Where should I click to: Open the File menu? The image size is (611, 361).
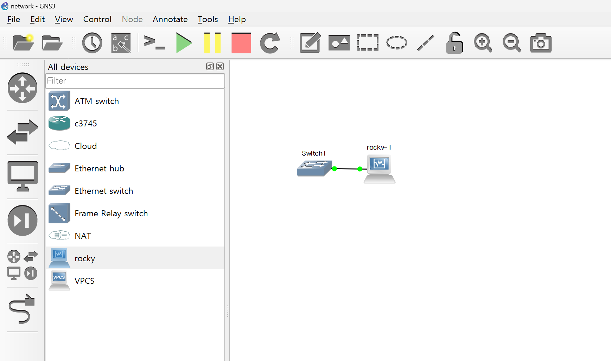13,19
